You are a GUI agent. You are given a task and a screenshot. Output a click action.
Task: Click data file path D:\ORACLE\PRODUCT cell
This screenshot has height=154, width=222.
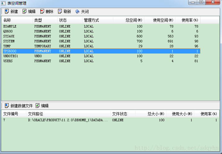click(68, 120)
